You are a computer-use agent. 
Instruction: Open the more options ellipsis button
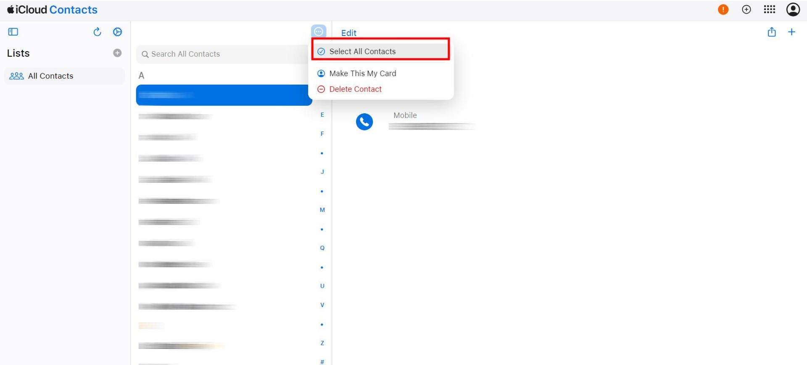319,31
